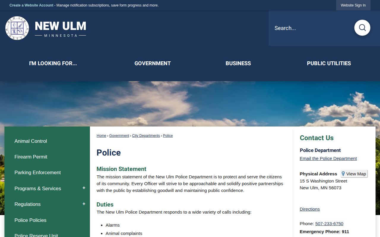
Task: Click the Alarms list item
Action: tap(113, 225)
